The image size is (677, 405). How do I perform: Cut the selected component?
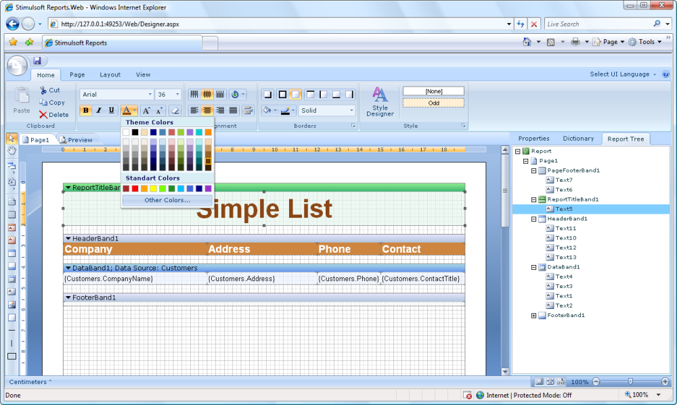pyautogui.click(x=49, y=90)
